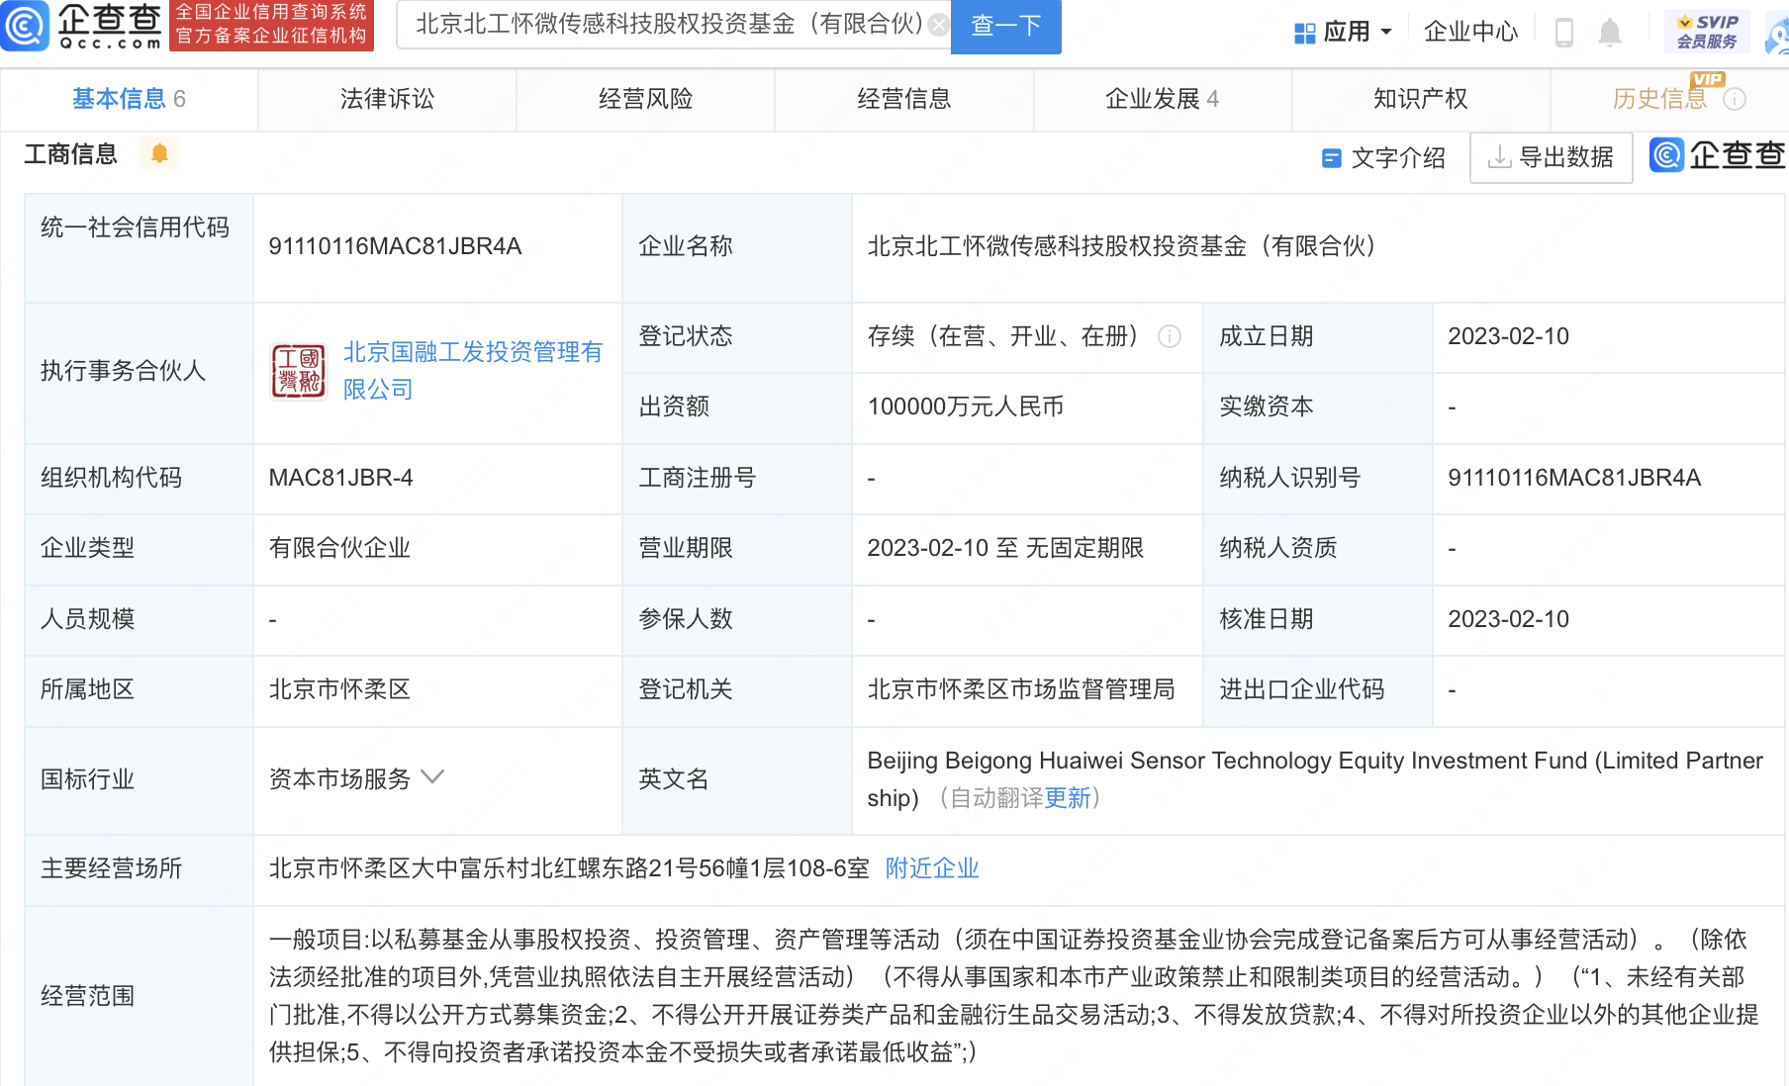1789x1086 pixels.
Task: Open the 应用 dropdown menu
Action: click(1343, 33)
